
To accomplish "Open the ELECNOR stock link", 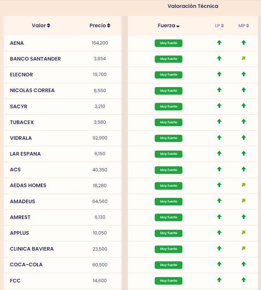I will pos(22,75).
